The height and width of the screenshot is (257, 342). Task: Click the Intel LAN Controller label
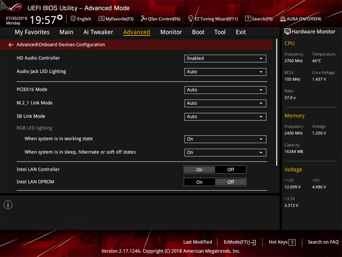[38, 169]
